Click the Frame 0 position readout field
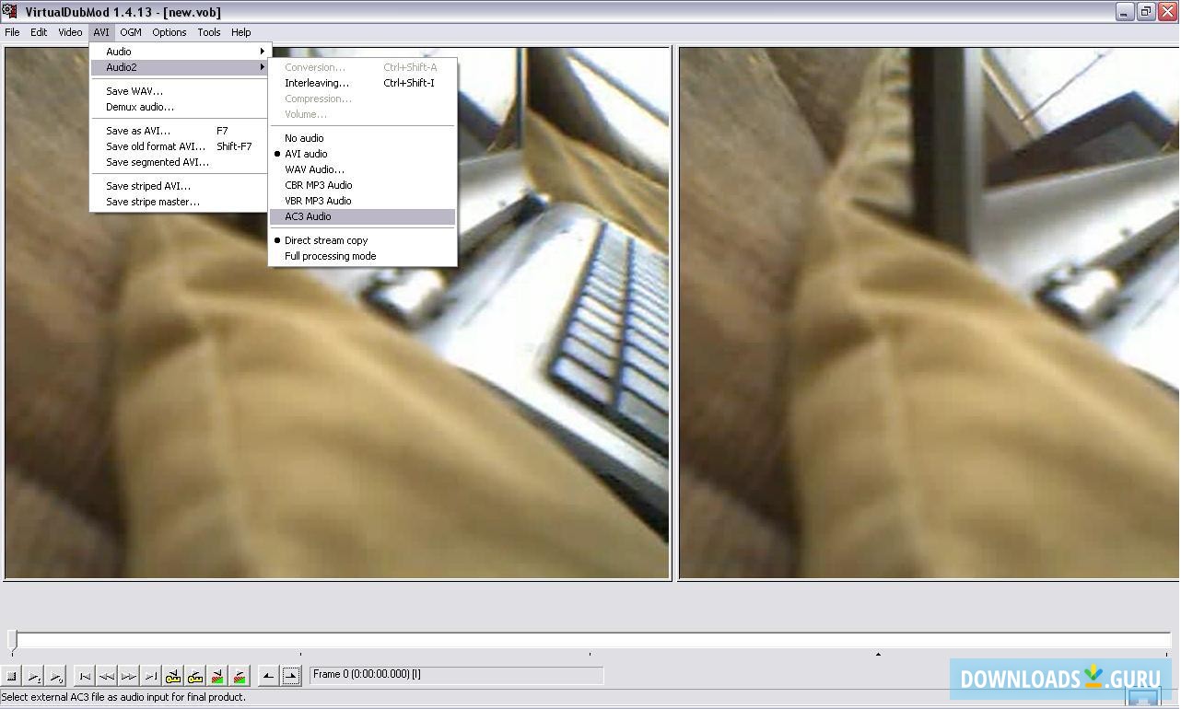The image size is (1181, 709). point(457,675)
